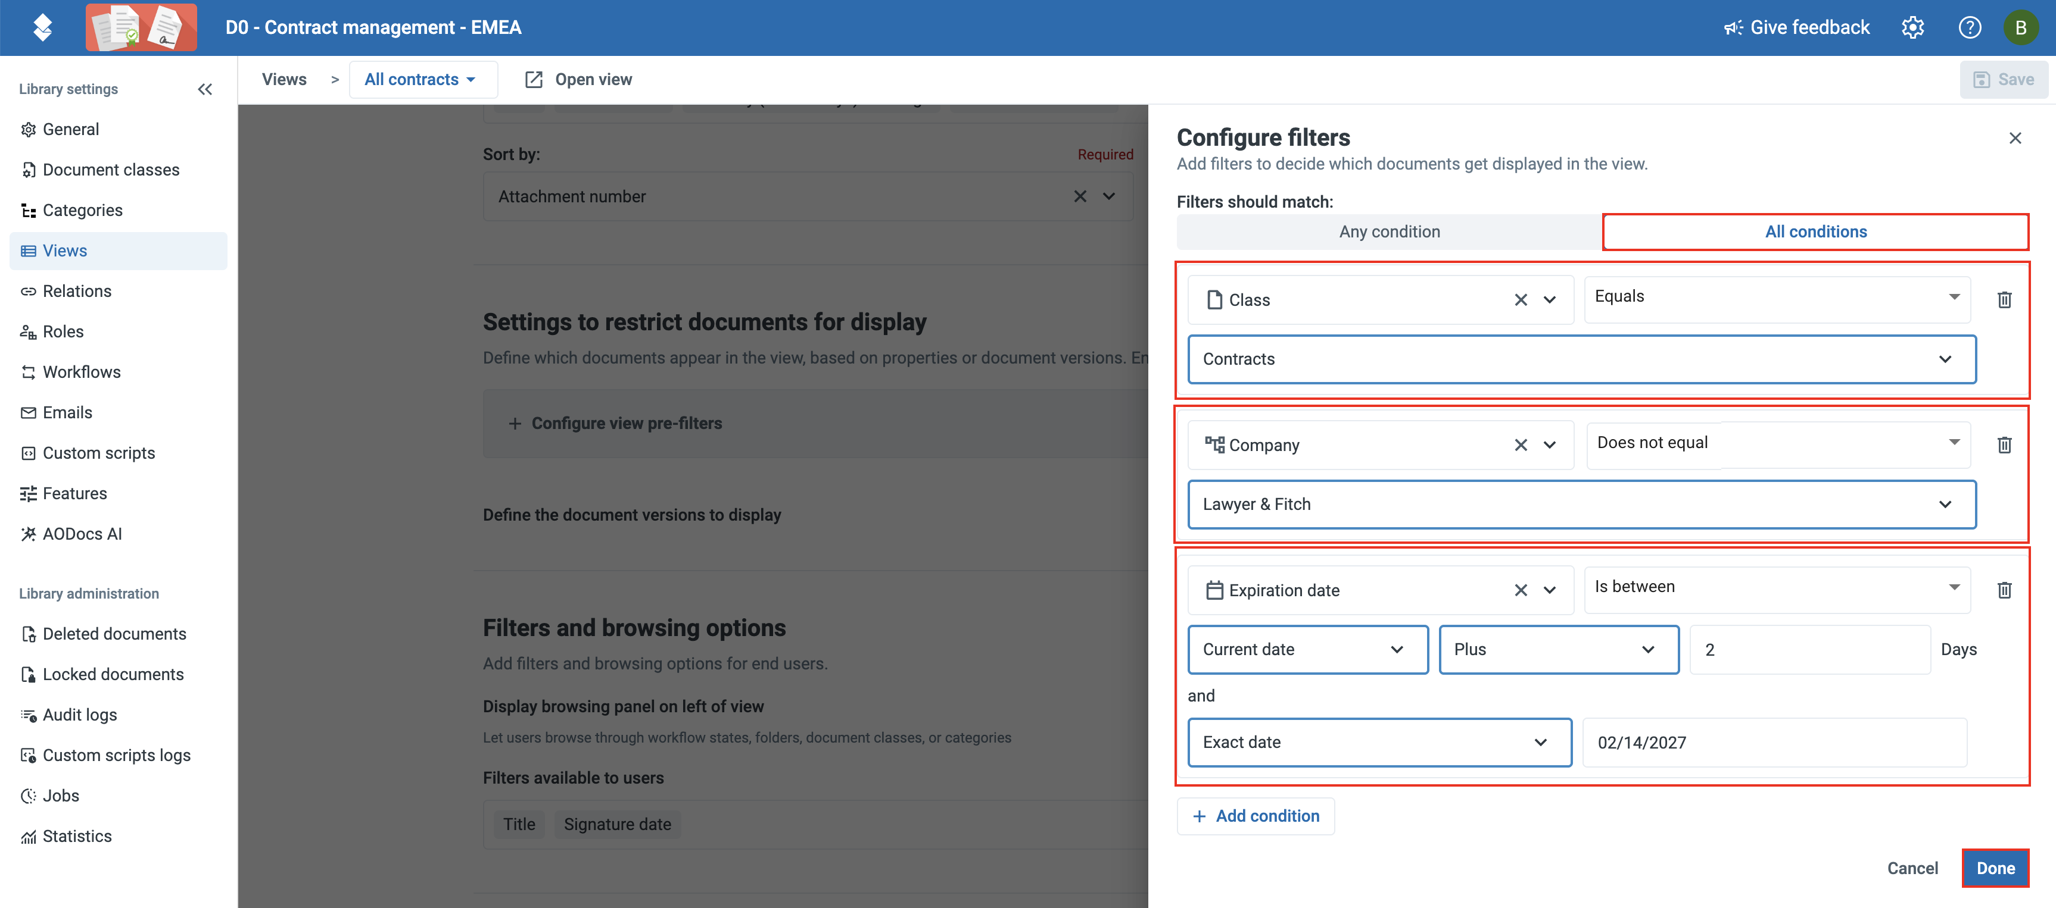The height and width of the screenshot is (908, 2056).
Task: Open the help question mark icon
Action: [x=1969, y=27]
